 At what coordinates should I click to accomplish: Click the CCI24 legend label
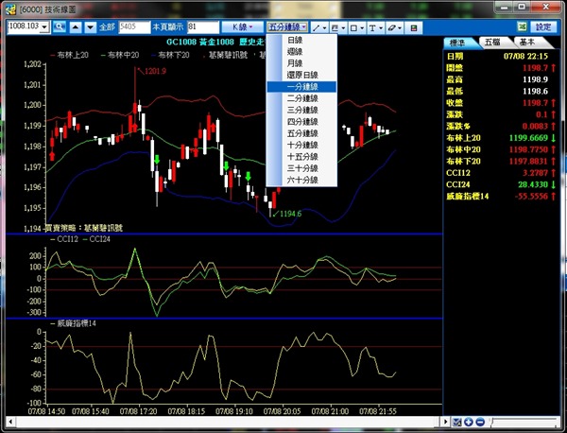pyautogui.click(x=100, y=239)
